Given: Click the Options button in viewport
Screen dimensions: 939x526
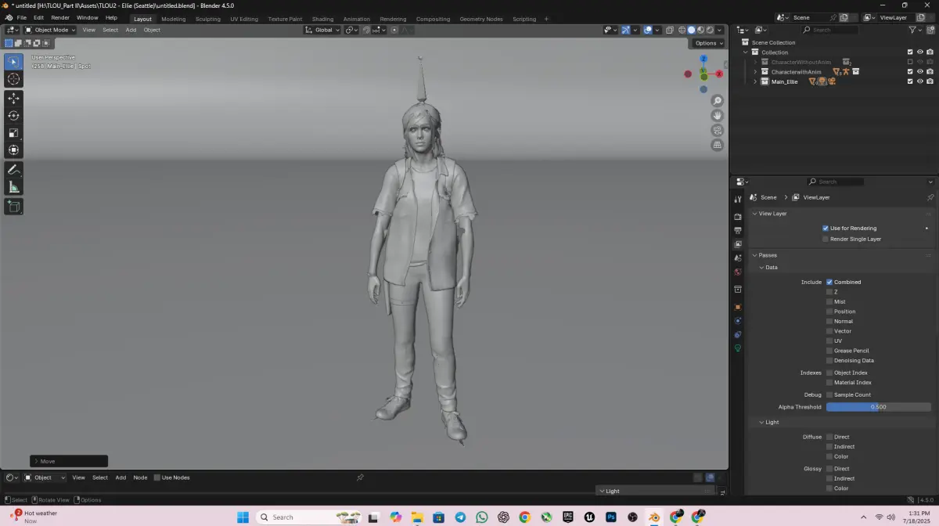Looking at the screenshot, I should (707, 43).
